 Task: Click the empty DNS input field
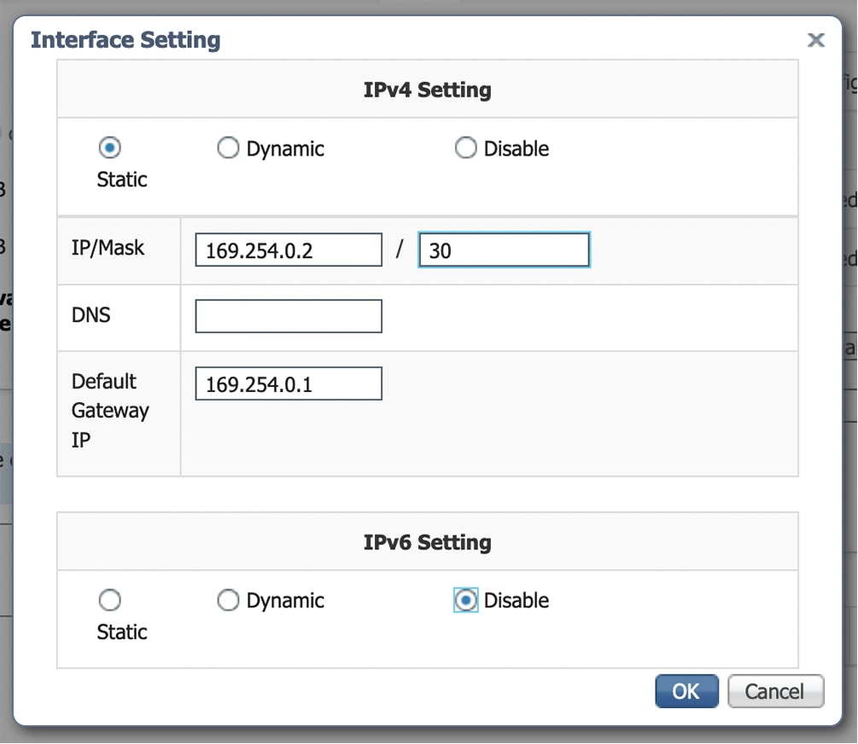(x=288, y=316)
